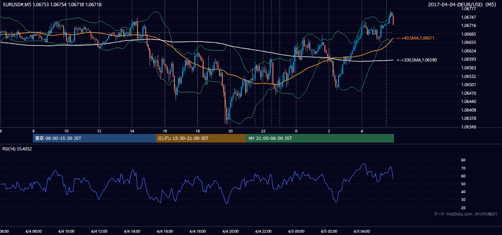Viewport: 502px width, 235px height.
Task: Click price level 1.06378 on axis
Action: (469, 118)
